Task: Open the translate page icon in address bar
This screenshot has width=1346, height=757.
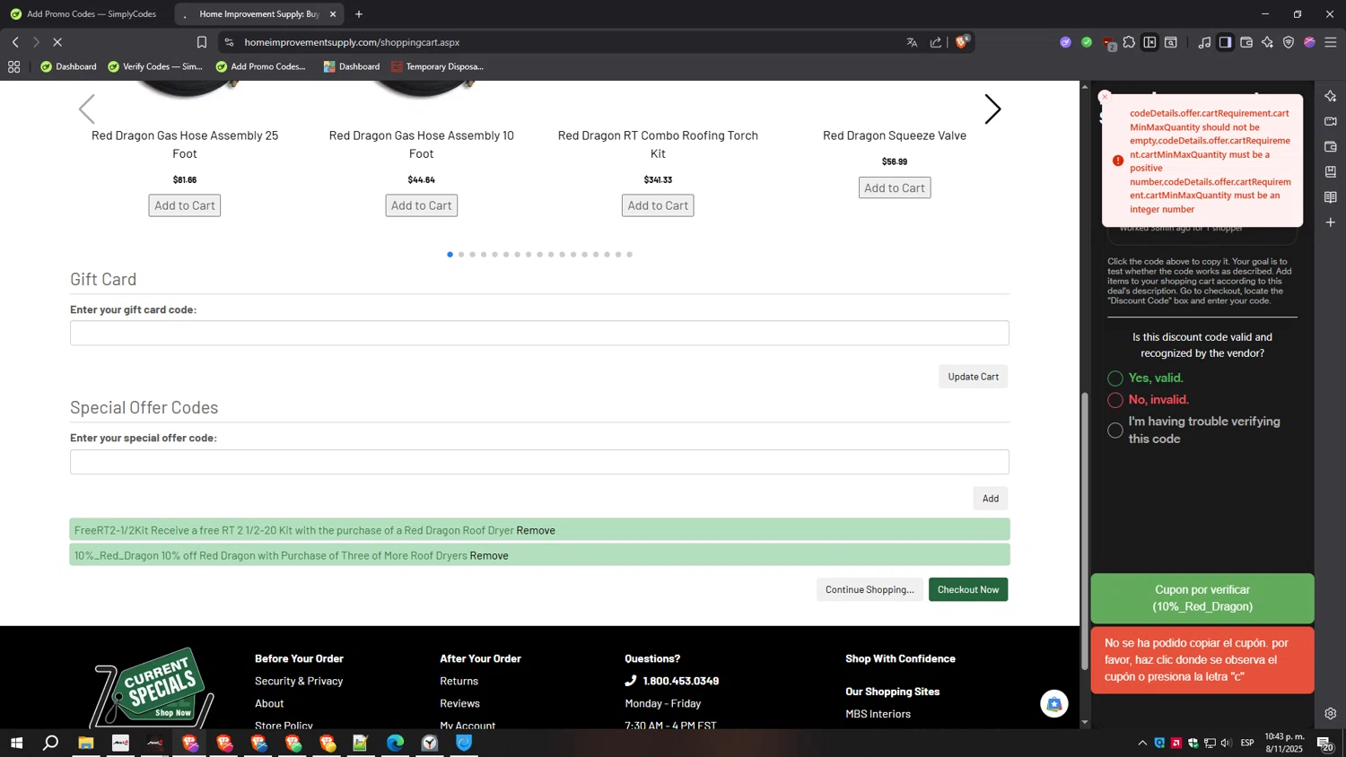Action: click(x=912, y=42)
